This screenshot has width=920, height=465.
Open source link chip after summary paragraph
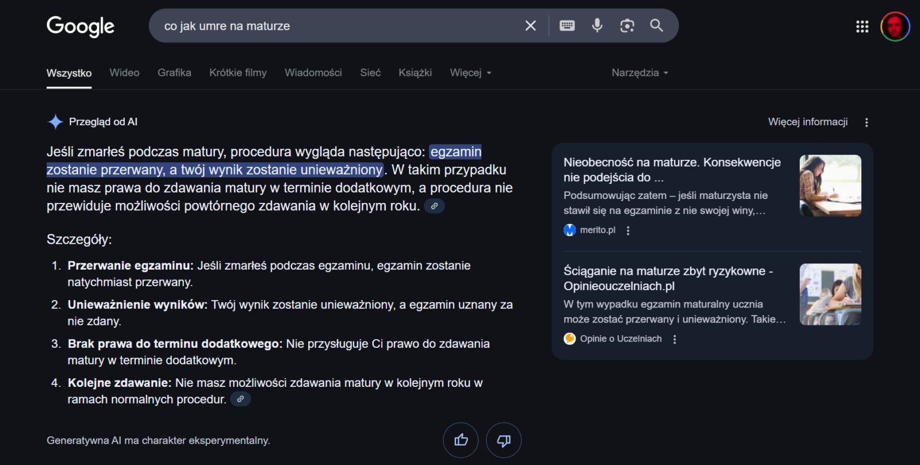(x=435, y=206)
